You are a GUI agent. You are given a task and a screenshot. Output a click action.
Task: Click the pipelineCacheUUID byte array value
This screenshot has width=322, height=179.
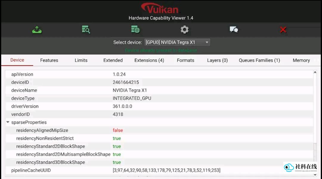pyautogui.click(x=167, y=170)
